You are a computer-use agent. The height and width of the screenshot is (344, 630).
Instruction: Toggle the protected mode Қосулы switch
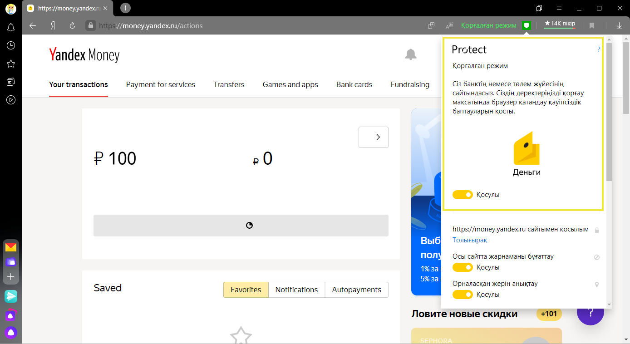point(463,195)
